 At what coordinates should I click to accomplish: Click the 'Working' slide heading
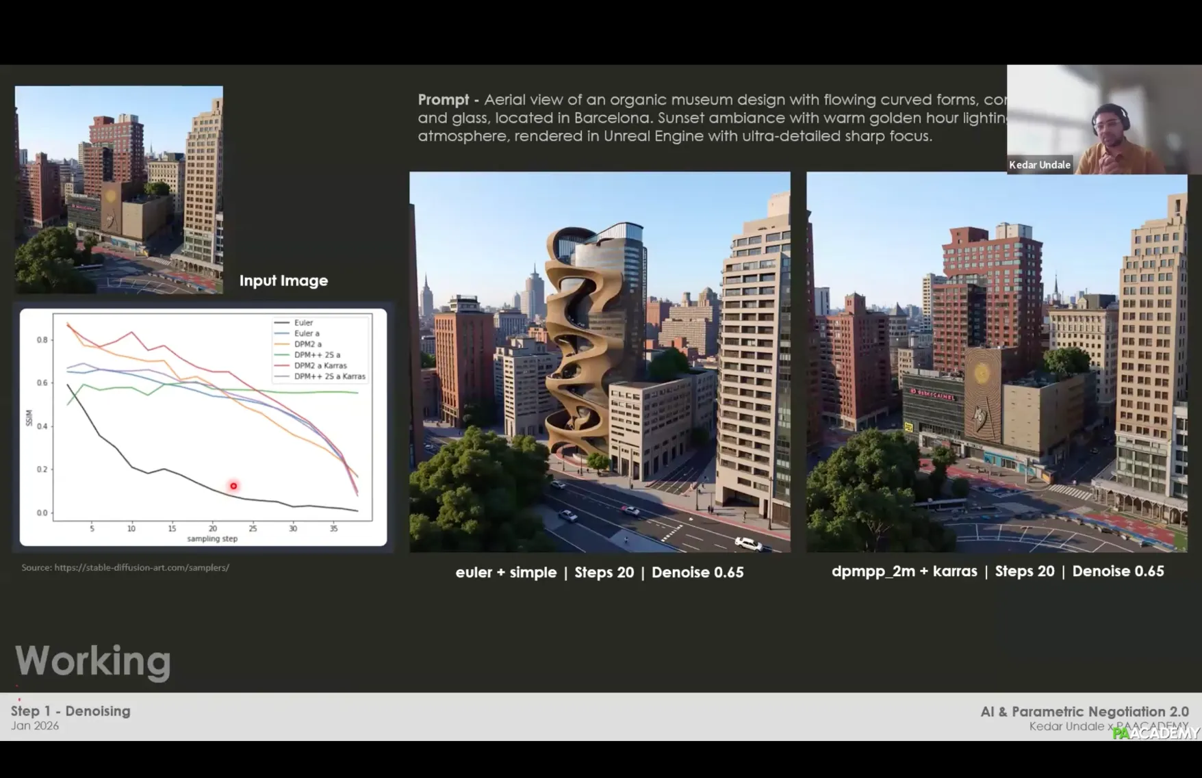pyautogui.click(x=93, y=660)
